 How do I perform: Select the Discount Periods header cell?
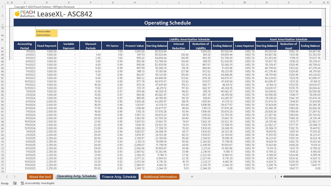click(90, 46)
